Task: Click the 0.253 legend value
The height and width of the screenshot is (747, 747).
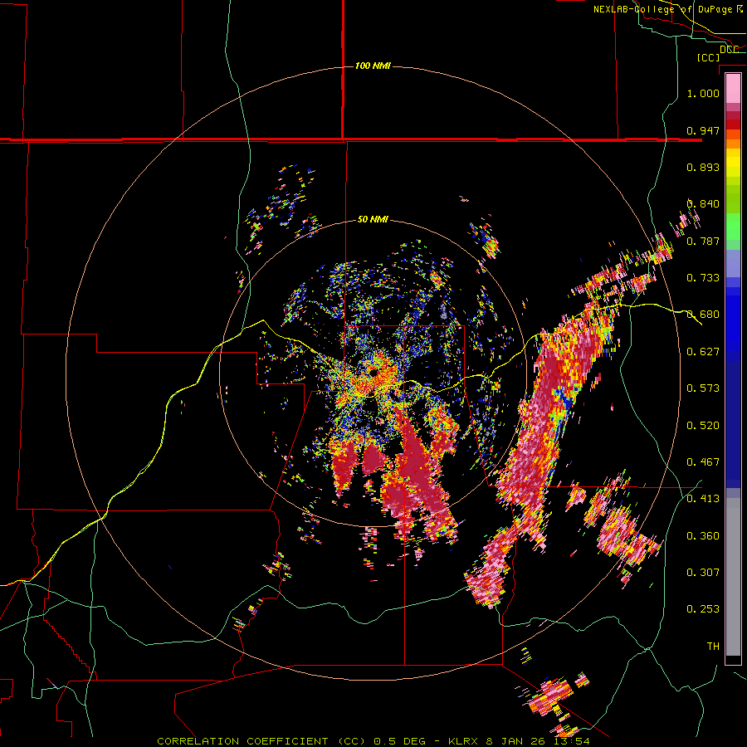Action: point(703,609)
